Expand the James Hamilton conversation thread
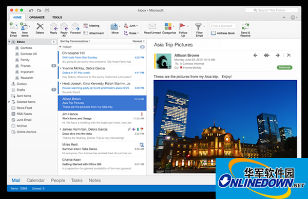The width and height of the screenshot is (308, 199). [60, 129]
